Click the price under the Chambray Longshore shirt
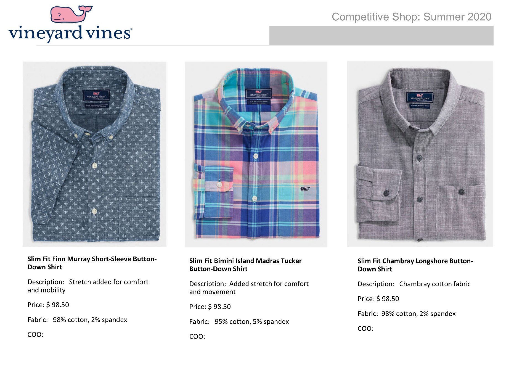Screen dimensions: 530x367 click(x=378, y=299)
